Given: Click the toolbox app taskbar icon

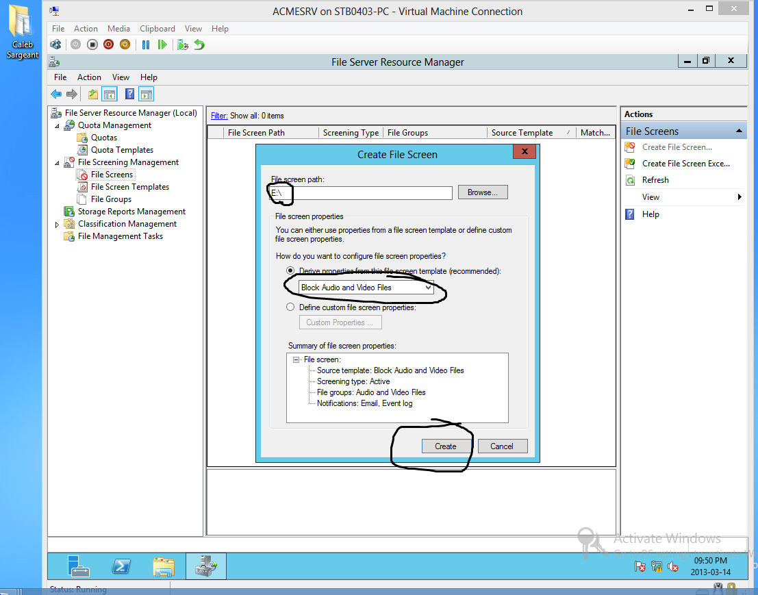Looking at the screenshot, I should pos(206,566).
